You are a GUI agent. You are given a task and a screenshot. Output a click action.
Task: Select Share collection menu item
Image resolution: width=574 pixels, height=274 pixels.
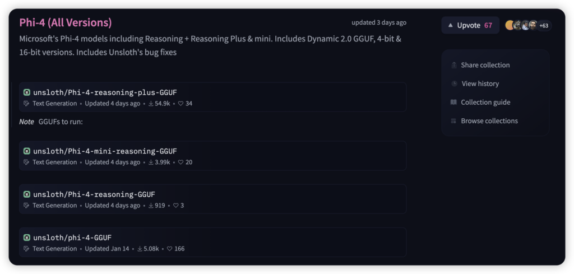(485, 65)
